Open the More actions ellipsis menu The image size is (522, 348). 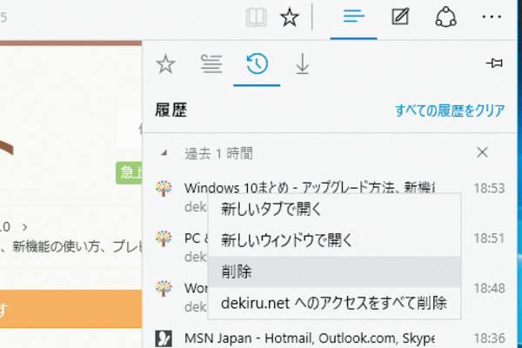click(492, 17)
